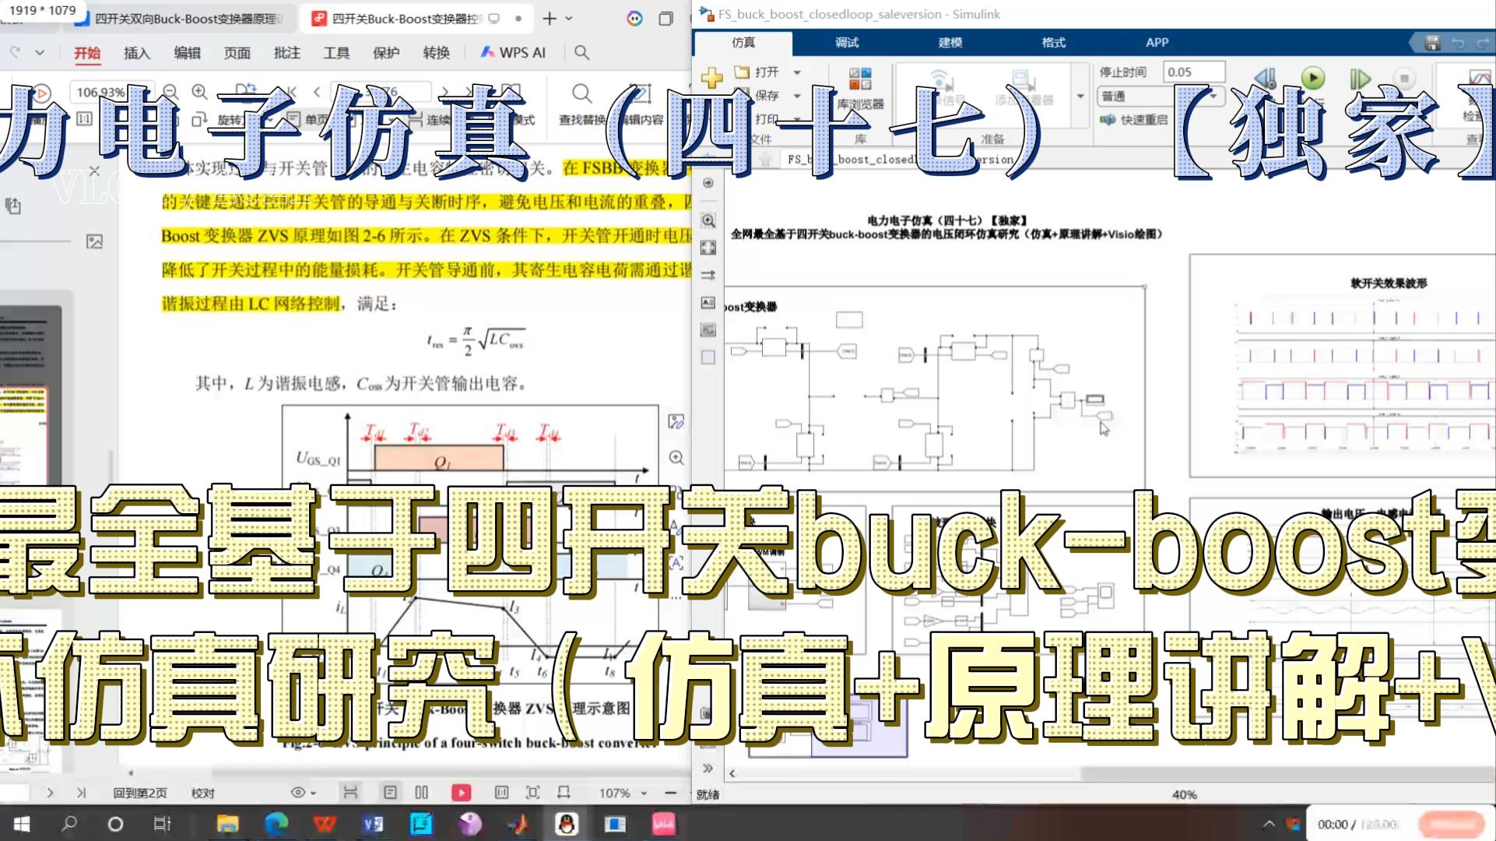Image resolution: width=1496 pixels, height=841 pixels.
Task: Run the Simulink simulation with green play button
Action: pyautogui.click(x=1313, y=78)
